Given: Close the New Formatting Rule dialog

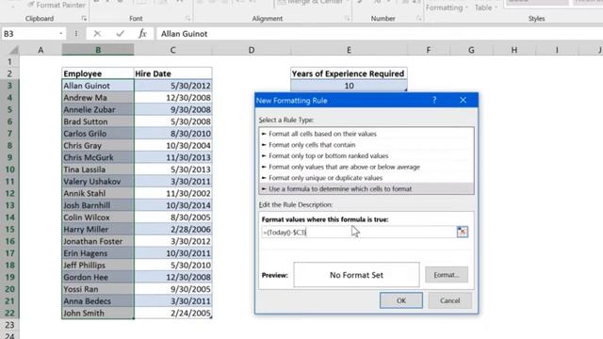Looking at the screenshot, I should pos(463,101).
